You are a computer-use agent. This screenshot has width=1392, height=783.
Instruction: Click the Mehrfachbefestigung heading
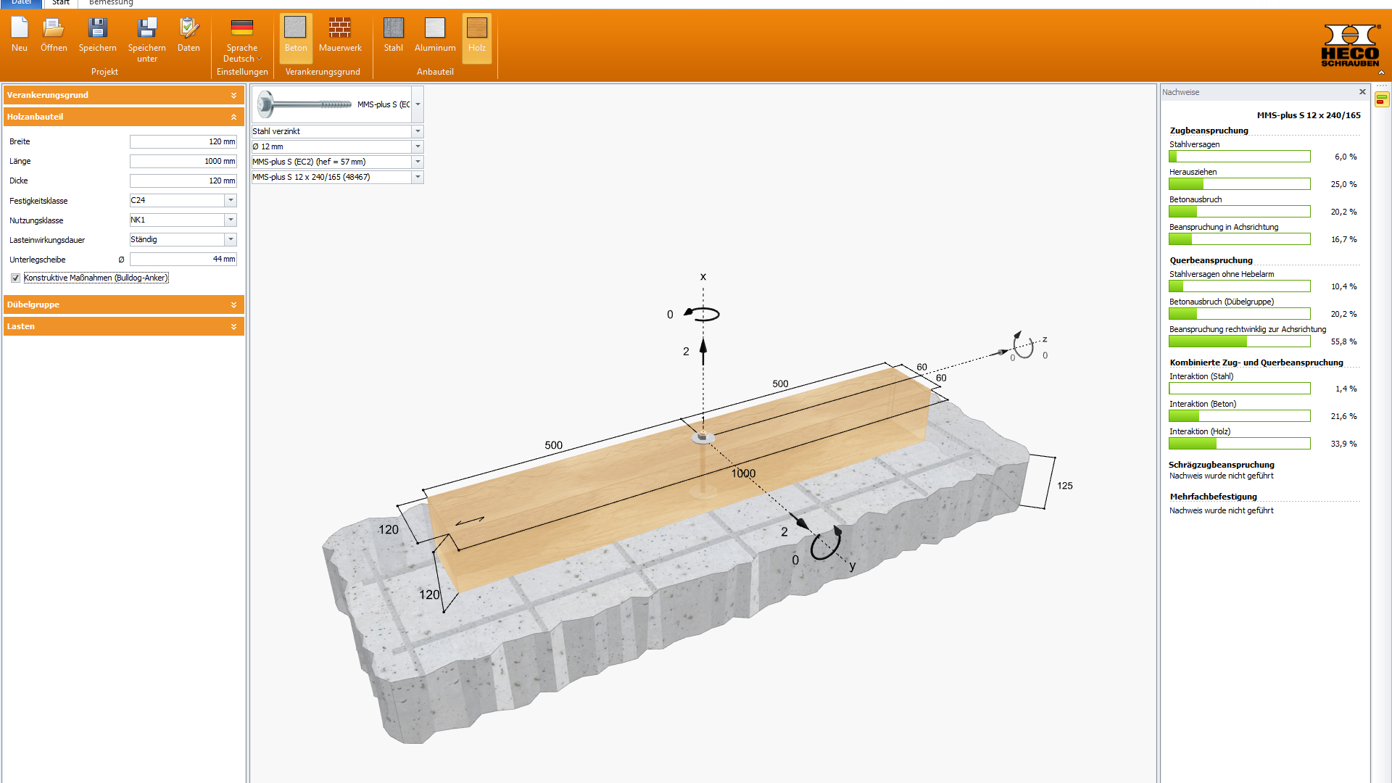1213,497
